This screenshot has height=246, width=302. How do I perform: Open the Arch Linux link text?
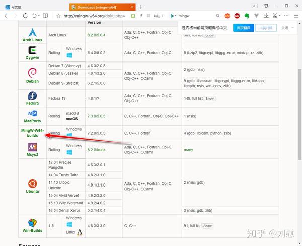[32, 40]
